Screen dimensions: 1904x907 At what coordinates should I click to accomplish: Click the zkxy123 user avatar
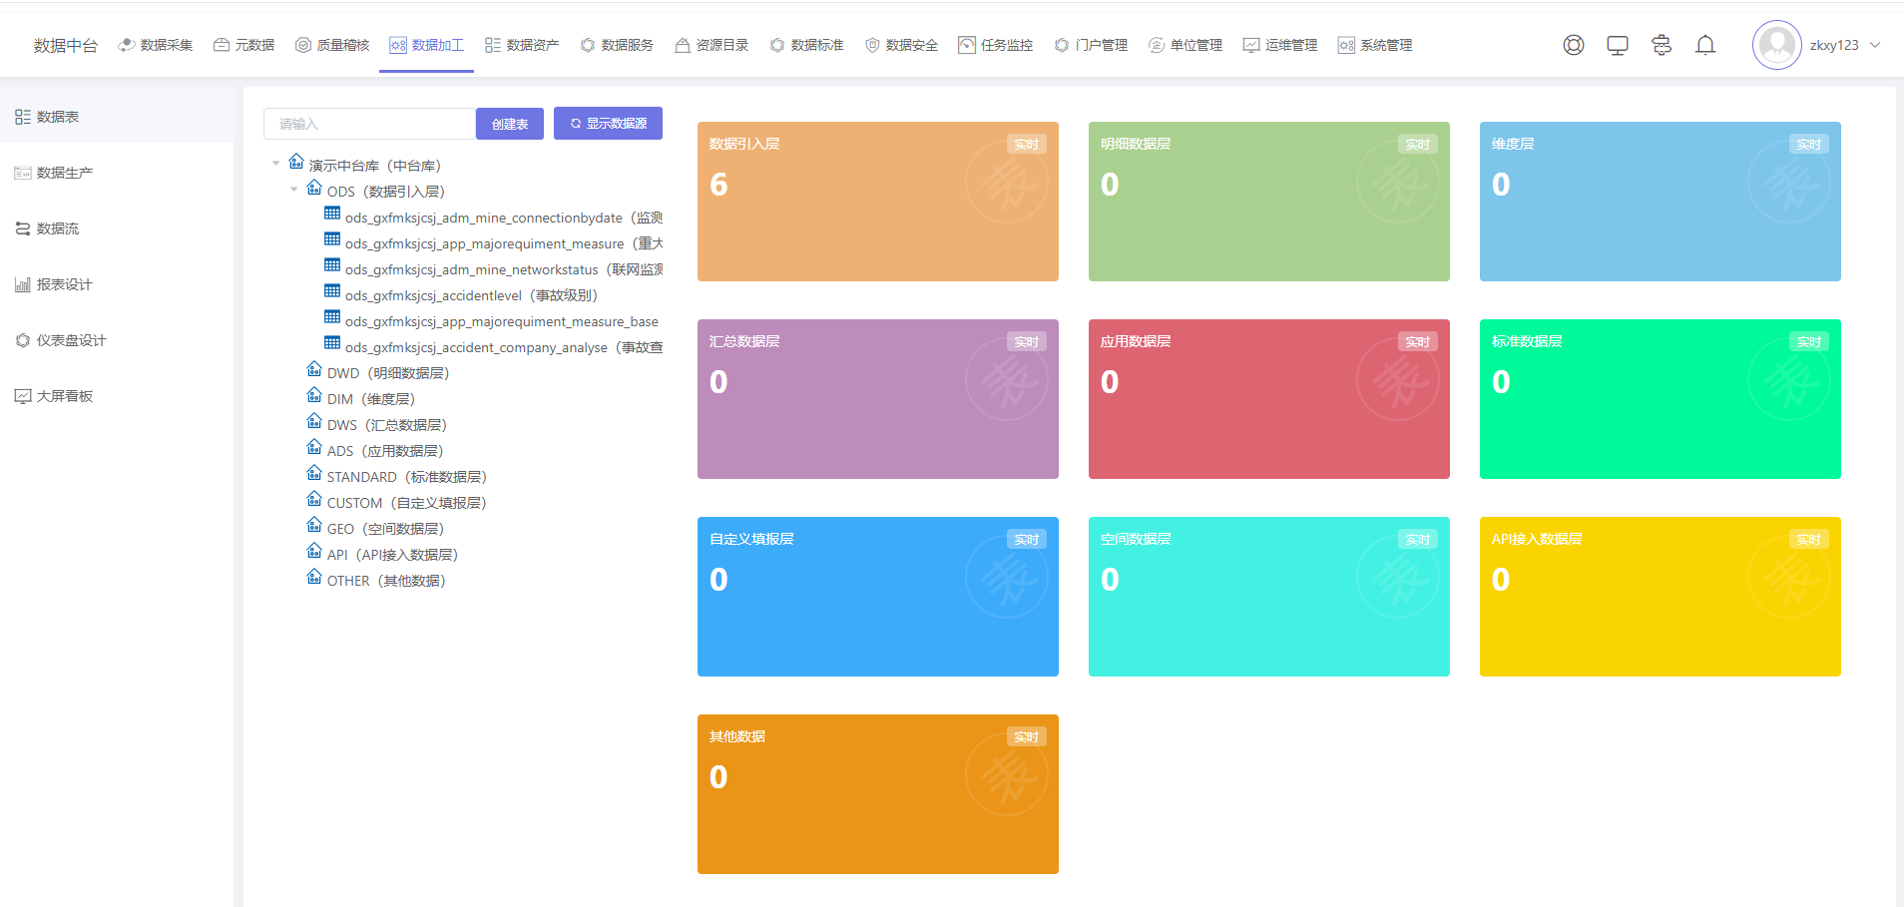click(x=1776, y=45)
